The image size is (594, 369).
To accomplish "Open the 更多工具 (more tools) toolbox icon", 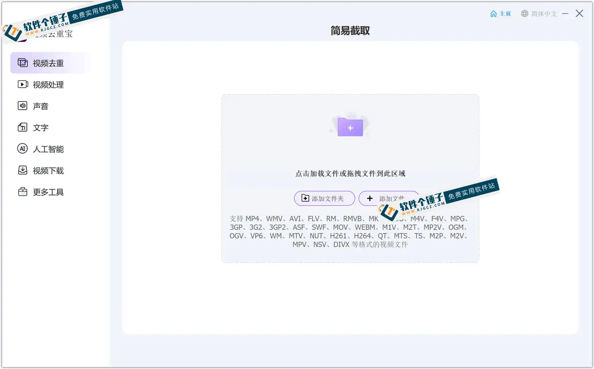I will point(23,192).
